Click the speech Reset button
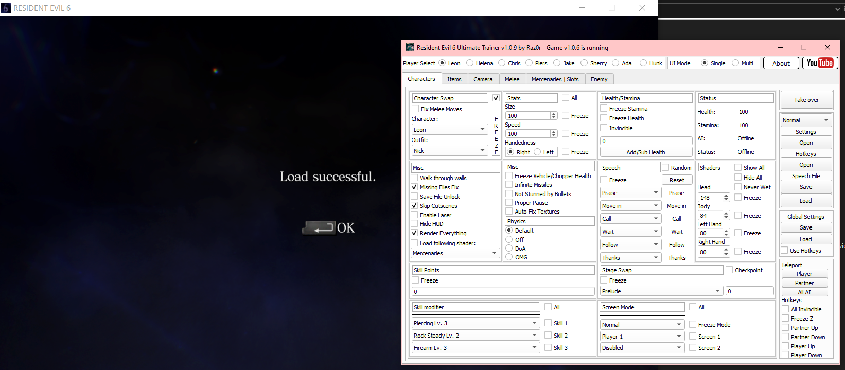This screenshot has width=845, height=370. (677, 180)
